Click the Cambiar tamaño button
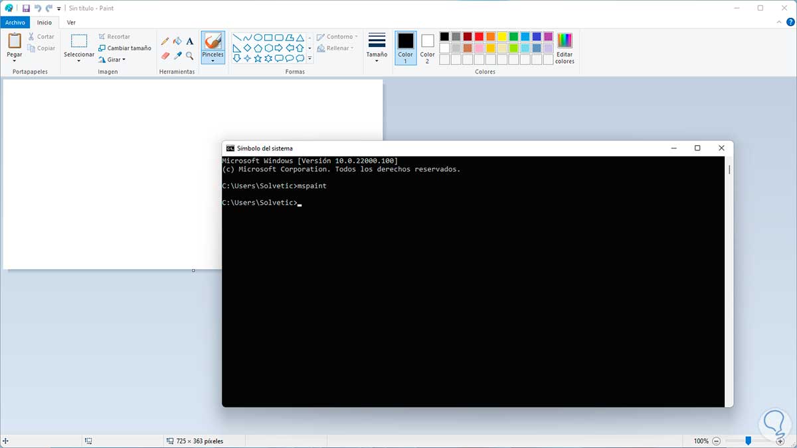797x448 pixels. [x=125, y=48]
